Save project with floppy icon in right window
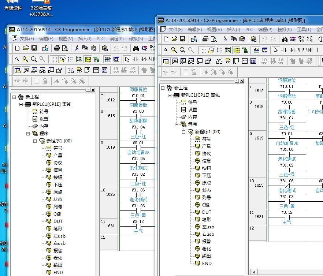 183,39
